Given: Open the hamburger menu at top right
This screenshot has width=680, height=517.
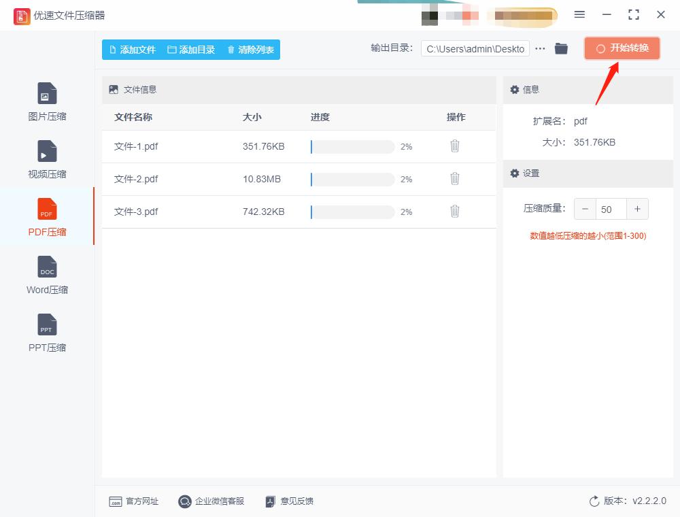Looking at the screenshot, I should click(x=580, y=14).
